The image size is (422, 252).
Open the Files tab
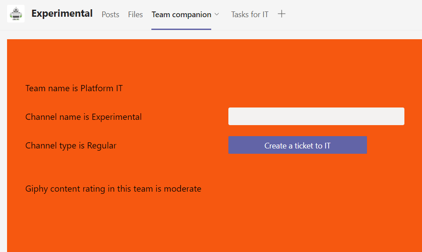tap(136, 15)
